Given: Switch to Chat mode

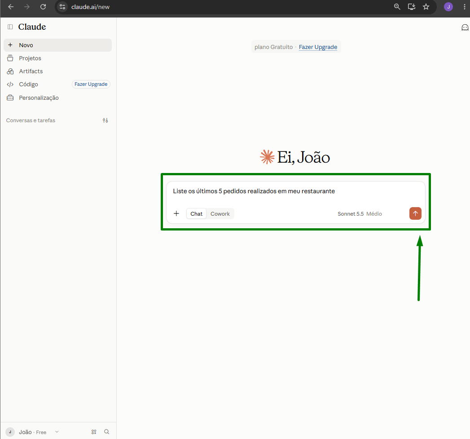Looking at the screenshot, I should 196,213.
